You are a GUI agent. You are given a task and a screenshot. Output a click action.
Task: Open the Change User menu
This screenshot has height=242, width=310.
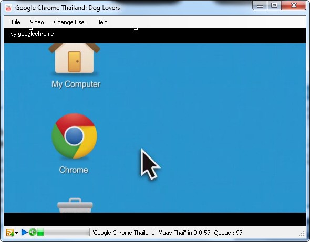(x=70, y=22)
